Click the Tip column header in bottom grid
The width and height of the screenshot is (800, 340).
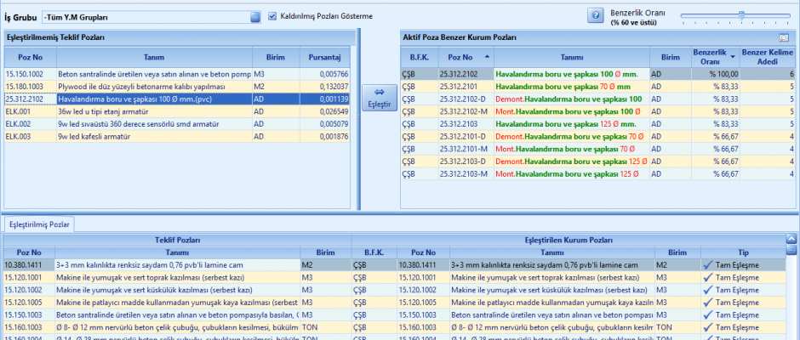point(742,252)
